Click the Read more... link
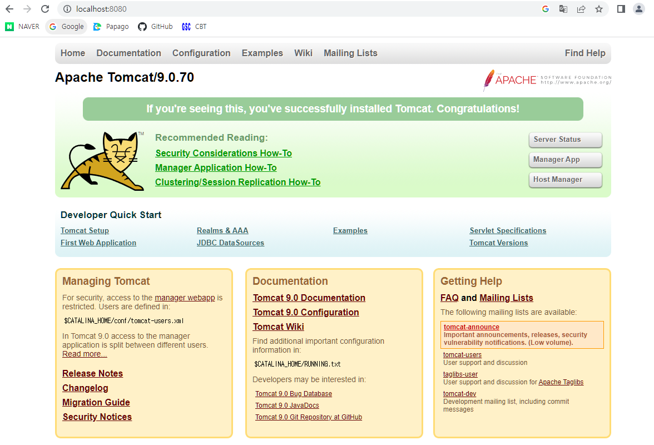The image size is (654, 445). point(85,354)
